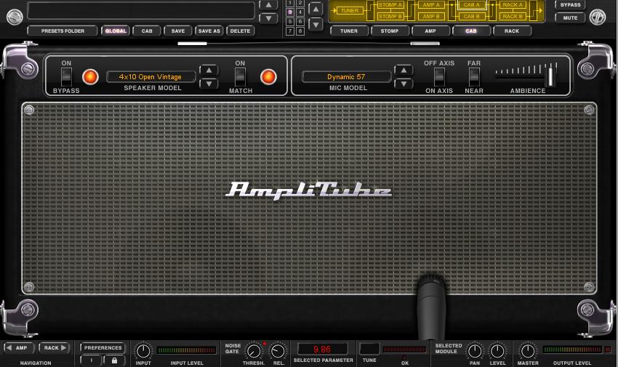Switch to the AMP tab
This screenshot has height=367, width=618.
point(430,31)
